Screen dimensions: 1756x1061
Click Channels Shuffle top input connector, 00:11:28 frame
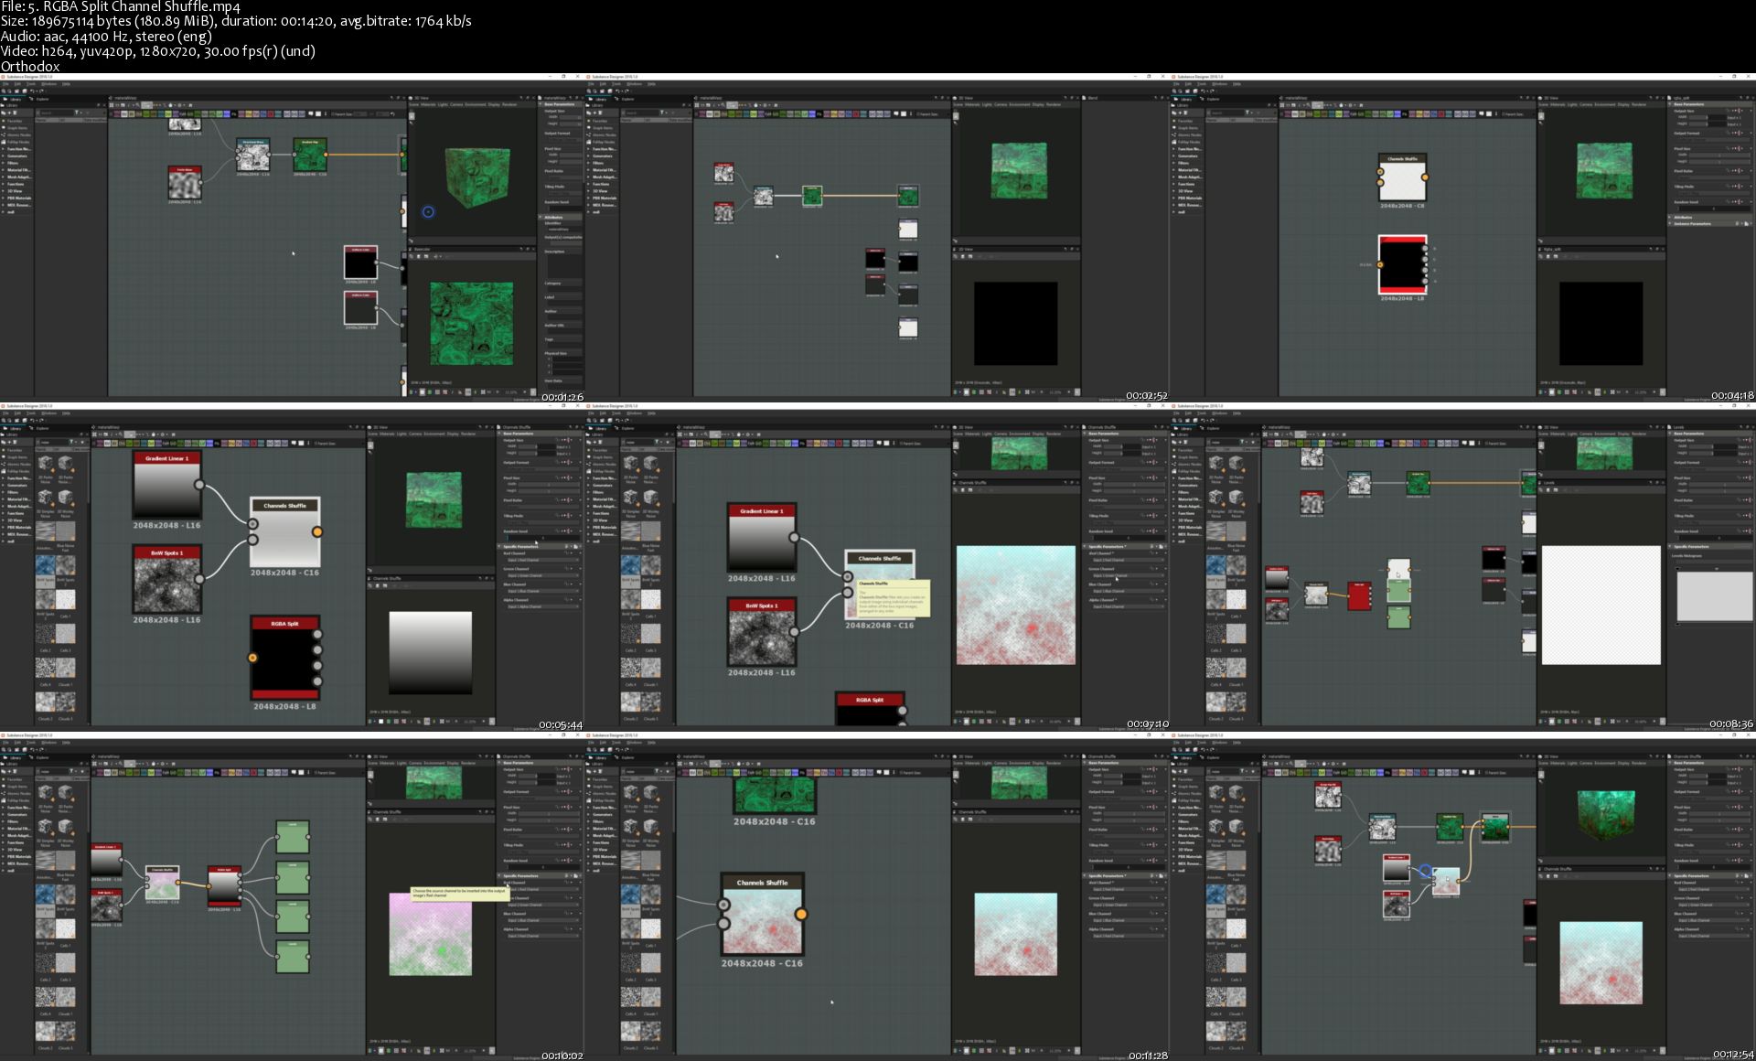pos(723,906)
